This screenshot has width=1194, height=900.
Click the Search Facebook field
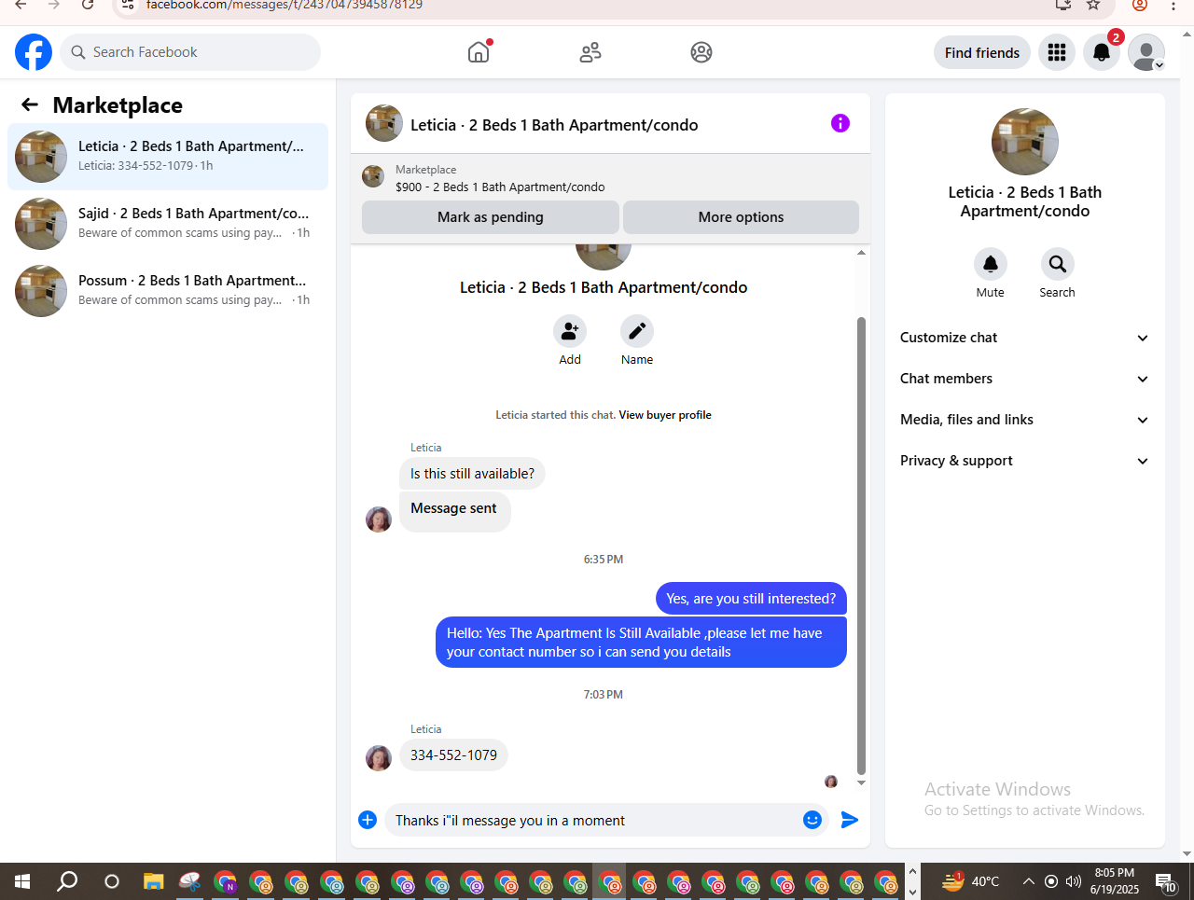tap(190, 52)
